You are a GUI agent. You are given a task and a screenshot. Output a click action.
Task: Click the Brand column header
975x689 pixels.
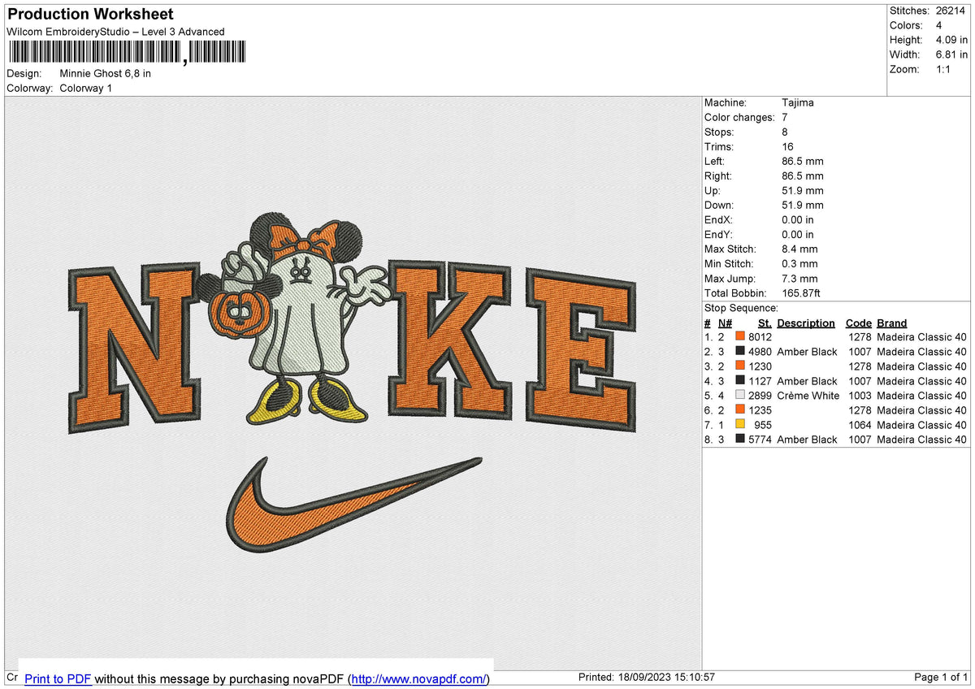[892, 323]
